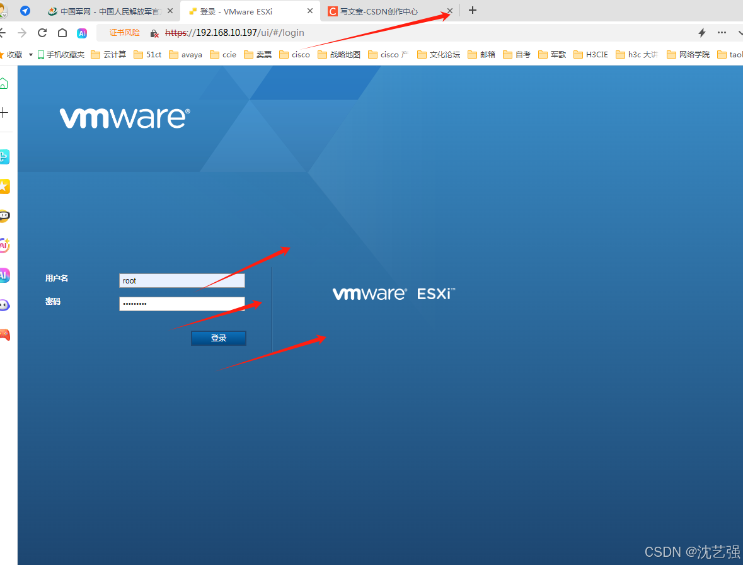Open the 战略地图 bookmark folder
This screenshot has width=743, height=565.
(x=339, y=55)
